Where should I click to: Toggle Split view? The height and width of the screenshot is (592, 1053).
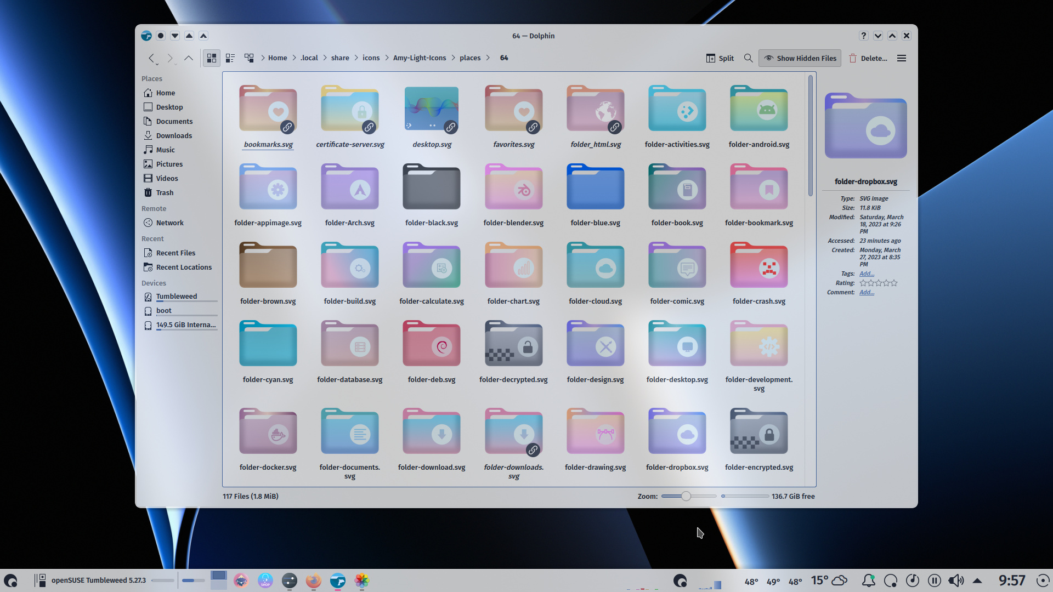coord(720,58)
